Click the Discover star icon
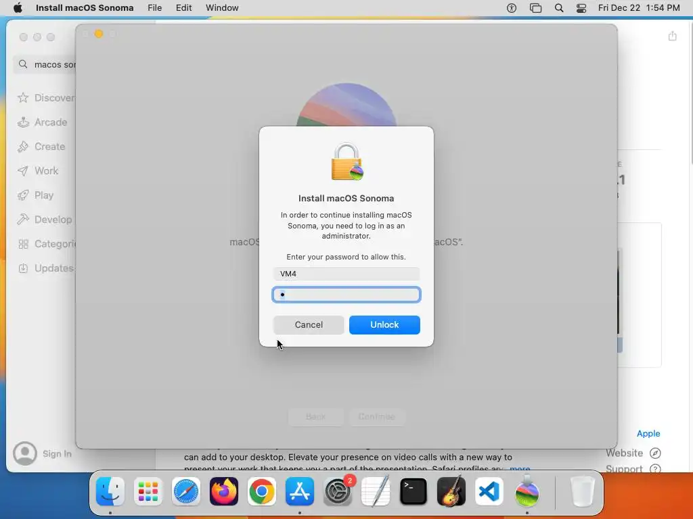 click(23, 97)
